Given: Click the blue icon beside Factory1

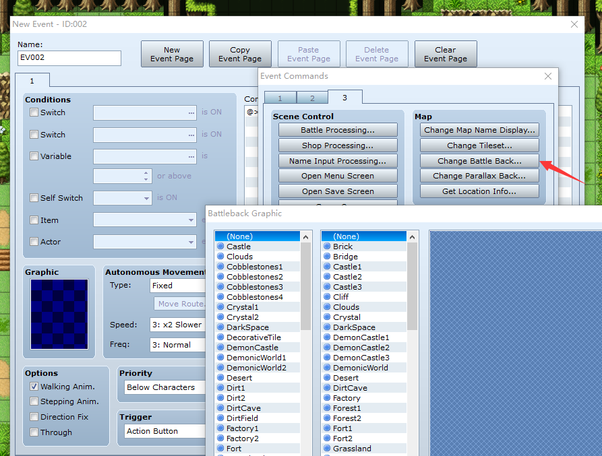Looking at the screenshot, I should [220, 428].
